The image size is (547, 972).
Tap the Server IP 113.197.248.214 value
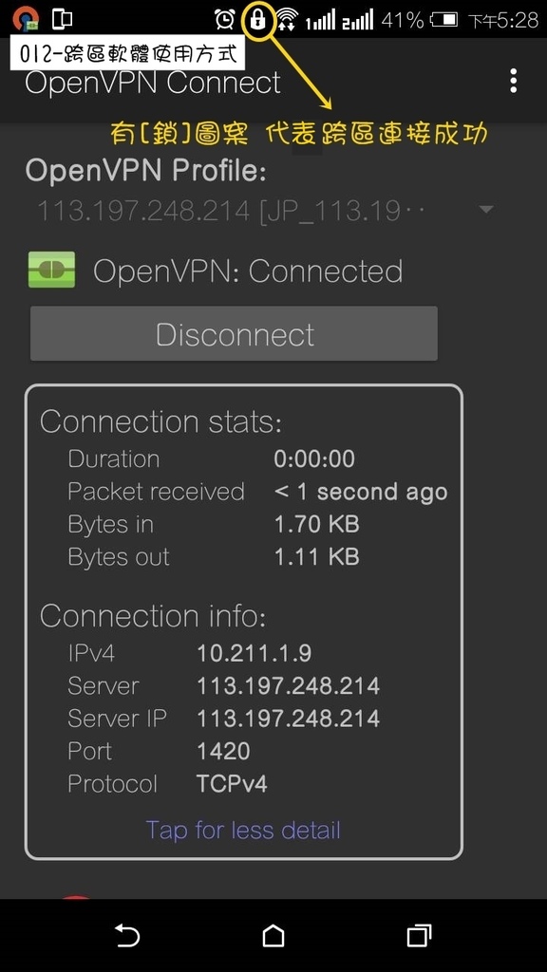[288, 719]
